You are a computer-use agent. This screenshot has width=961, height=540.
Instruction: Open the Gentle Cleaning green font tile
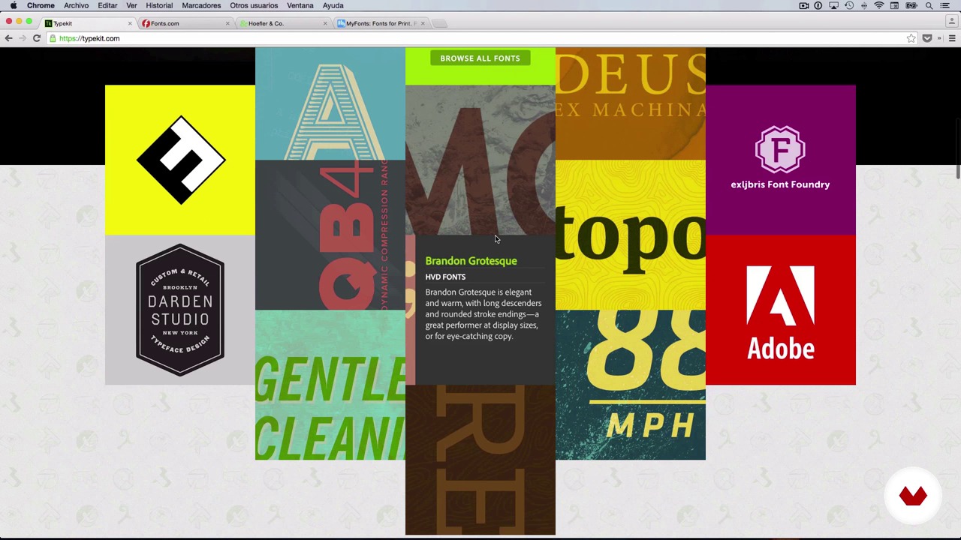click(x=330, y=385)
